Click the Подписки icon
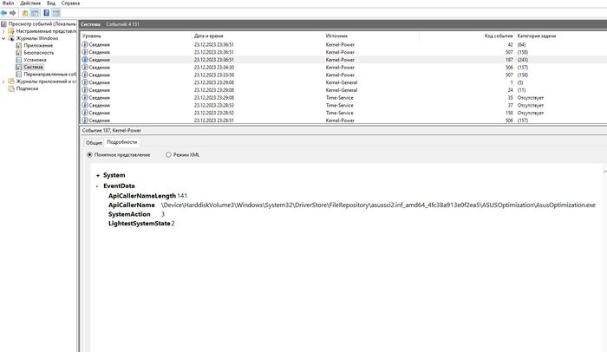This screenshot has width=607, height=352. [x=11, y=88]
